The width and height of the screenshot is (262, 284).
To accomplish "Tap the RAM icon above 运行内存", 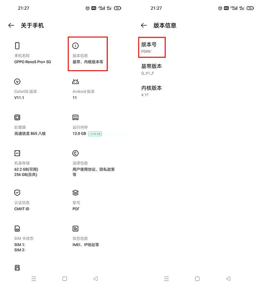I will point(75,118).
